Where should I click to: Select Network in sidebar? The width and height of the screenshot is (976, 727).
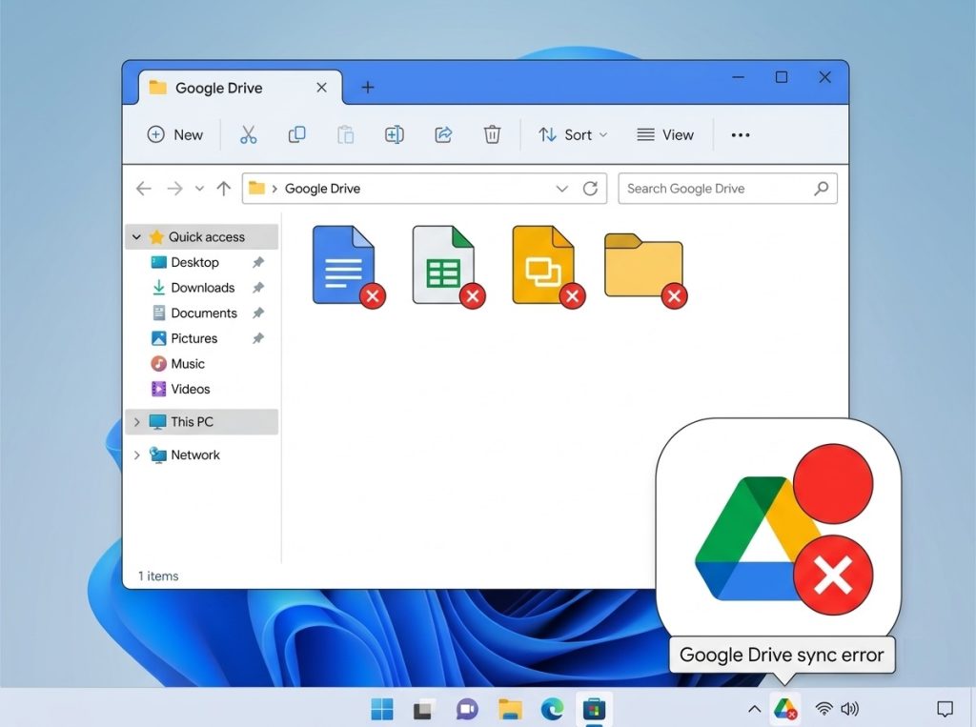[194, 455]
